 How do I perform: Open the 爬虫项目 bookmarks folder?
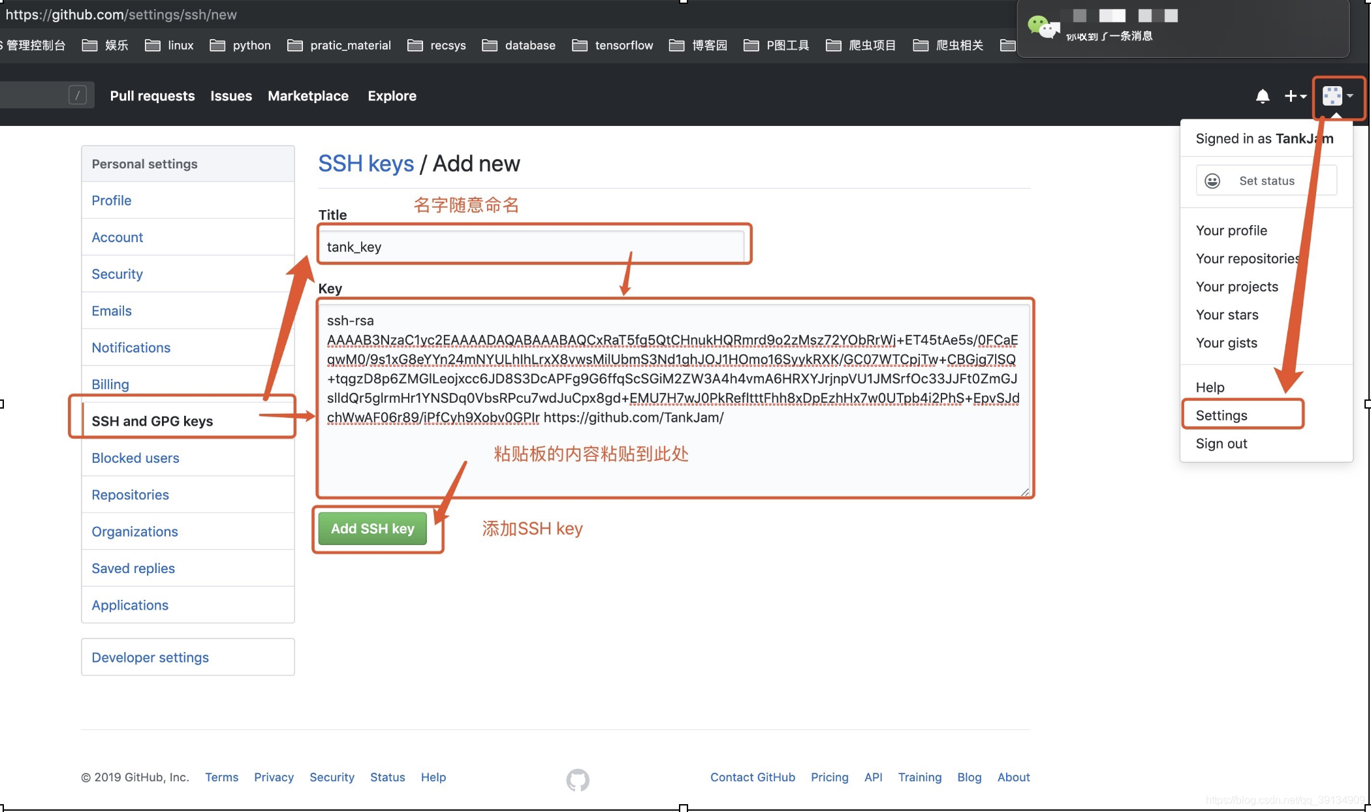tap(860, 45)
